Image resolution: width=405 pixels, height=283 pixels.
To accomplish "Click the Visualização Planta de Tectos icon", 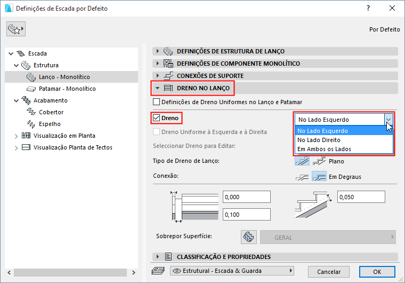I will click(26, 147).
